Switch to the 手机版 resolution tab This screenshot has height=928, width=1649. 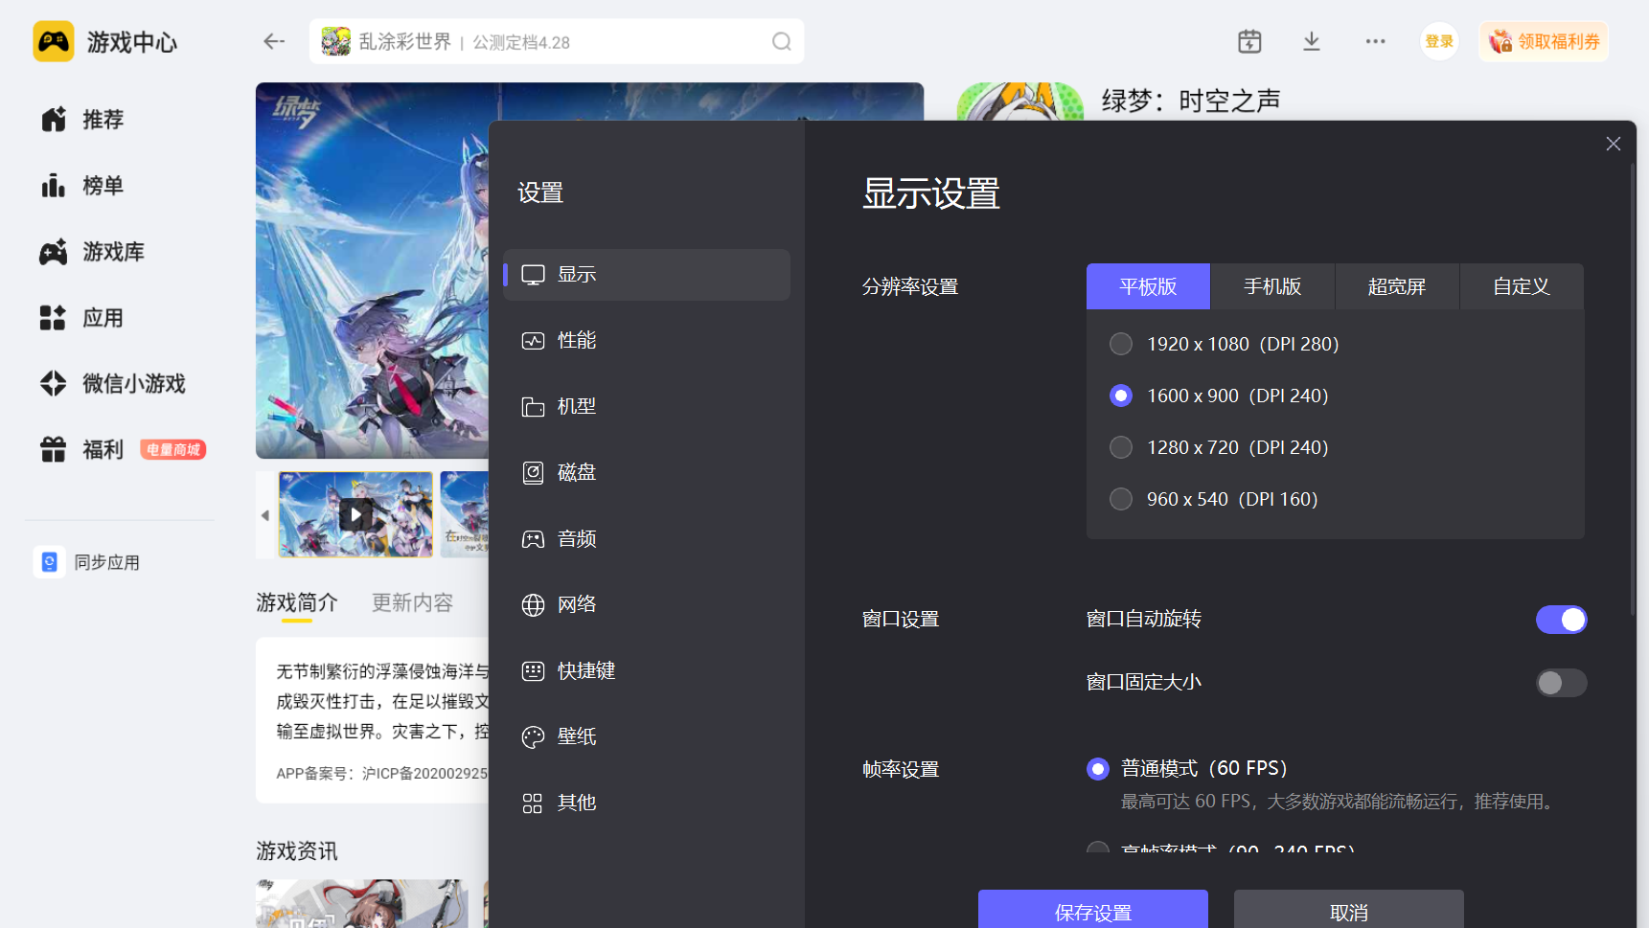pyautogui.click(x=1272, y=286)
